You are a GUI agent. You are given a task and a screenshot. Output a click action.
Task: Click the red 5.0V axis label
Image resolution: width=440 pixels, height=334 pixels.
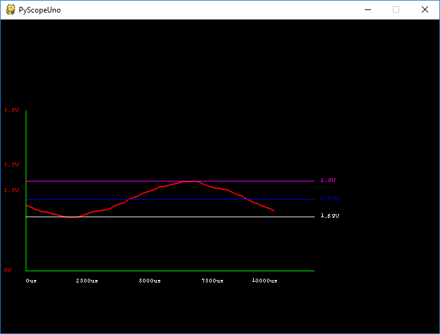[12, 110]
